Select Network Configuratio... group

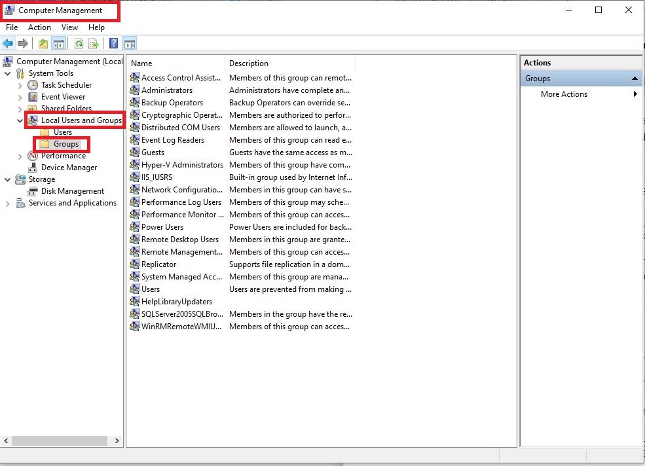tap(182, 190)
